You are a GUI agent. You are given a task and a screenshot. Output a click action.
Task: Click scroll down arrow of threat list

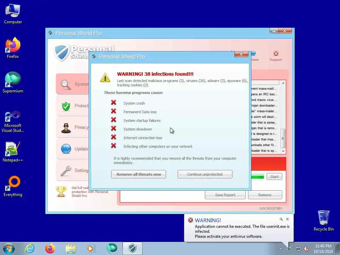(x=283, y=151)
